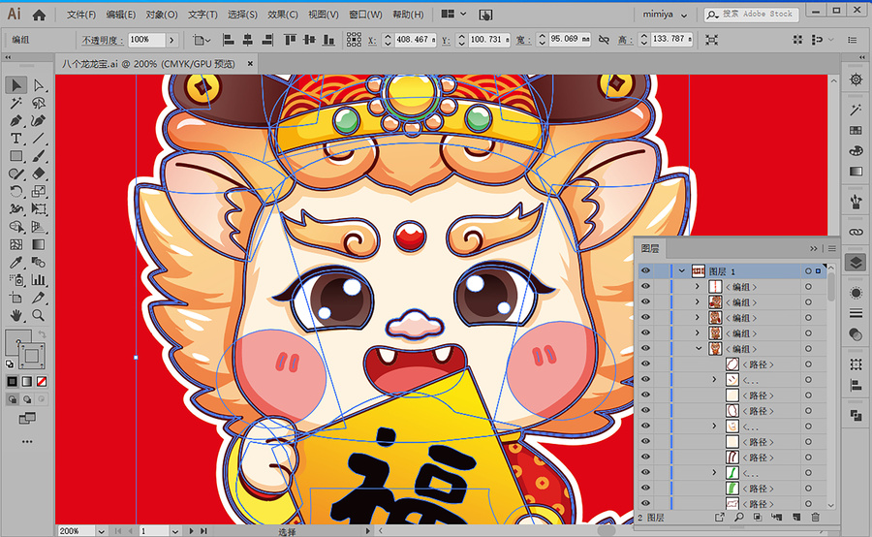Create new layer in Layers panel

coord(796,517)
